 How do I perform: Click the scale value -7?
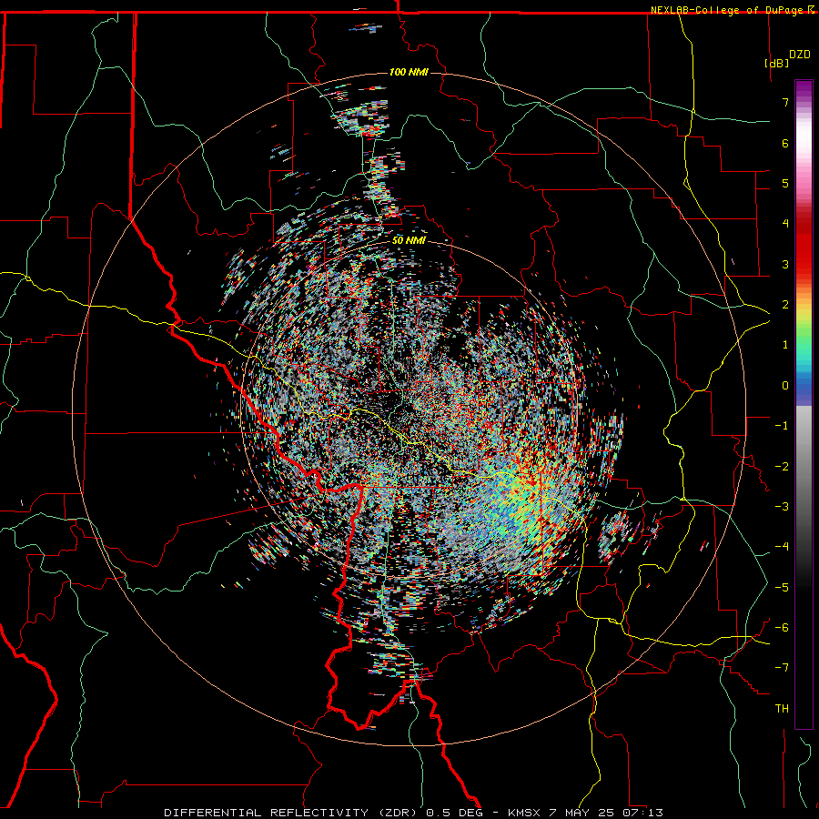pyautogui.click(x=782, y=668)
